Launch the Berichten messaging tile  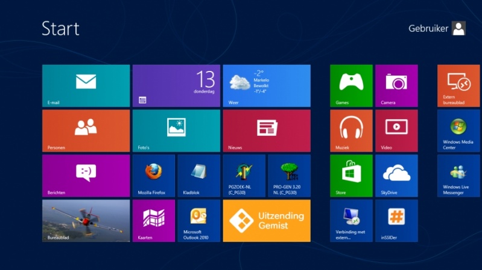point(86,176)
